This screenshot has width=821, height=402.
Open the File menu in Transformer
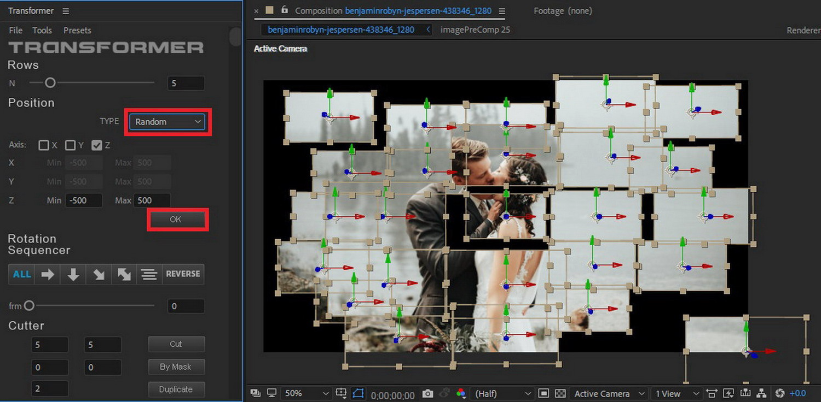coord(16,31)
